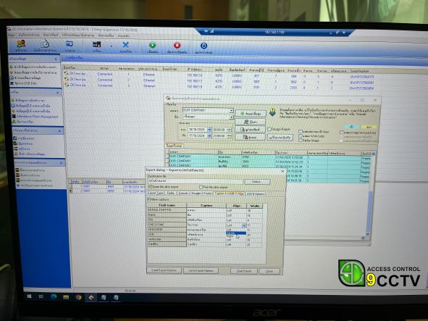
Task: Click the Select destination file button
Action: pos(257,182)
